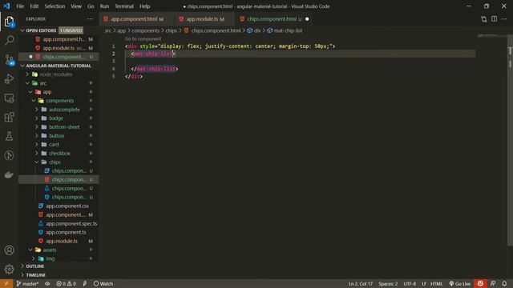This screenshot has width=513, height=288.
Task: Open the Manage gear icon
Action: (9, 269)
